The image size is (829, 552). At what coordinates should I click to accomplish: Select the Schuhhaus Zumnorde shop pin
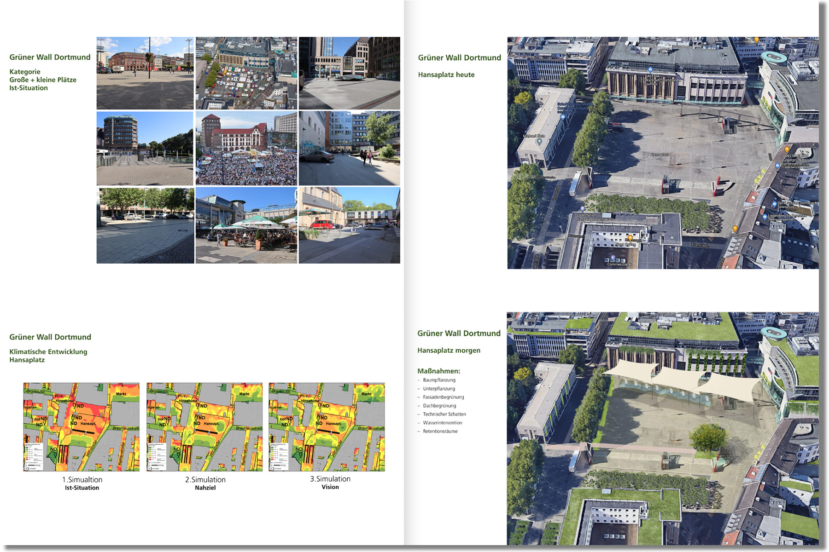[x=563, y=116]
